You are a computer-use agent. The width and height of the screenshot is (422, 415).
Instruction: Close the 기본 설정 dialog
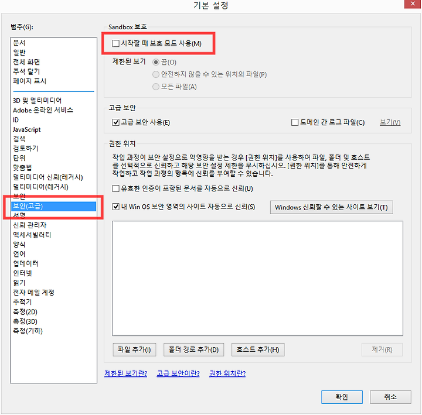(x=412, y=4)
